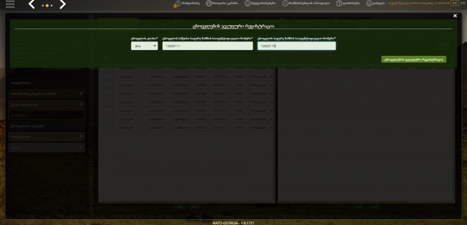Open the sidebar item just below the highlighted one
Screen dimensions: 467x225
(x=47, y=126)
